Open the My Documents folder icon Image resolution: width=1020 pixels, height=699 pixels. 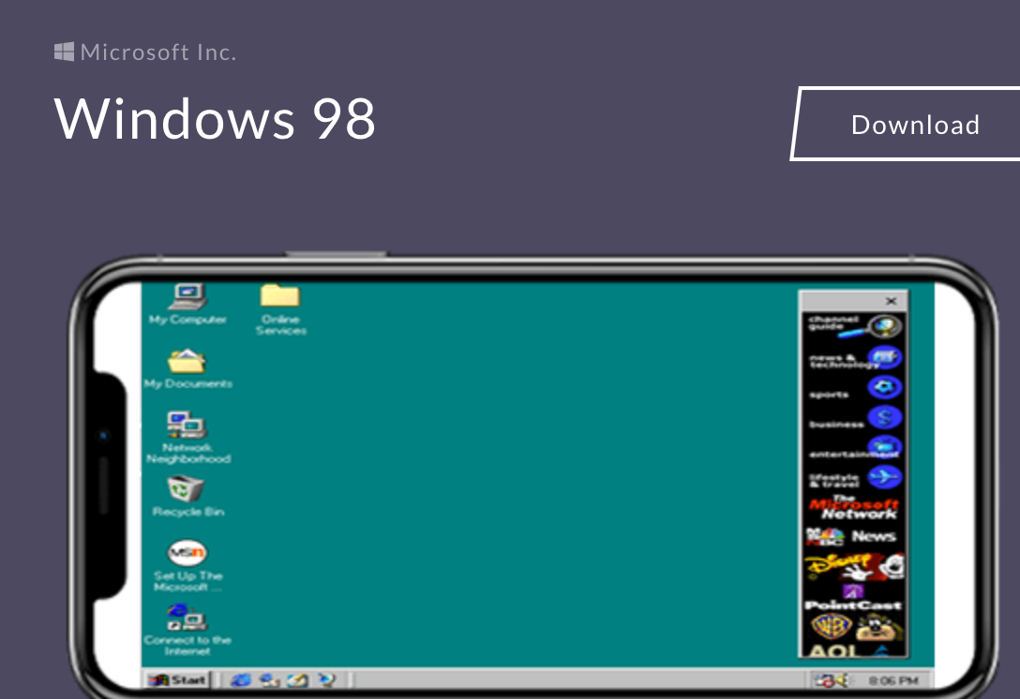tap(188, 368)
